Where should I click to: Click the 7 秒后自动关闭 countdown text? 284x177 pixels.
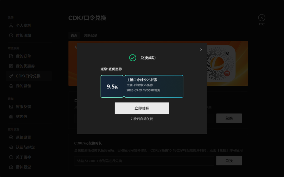(142, 119)
